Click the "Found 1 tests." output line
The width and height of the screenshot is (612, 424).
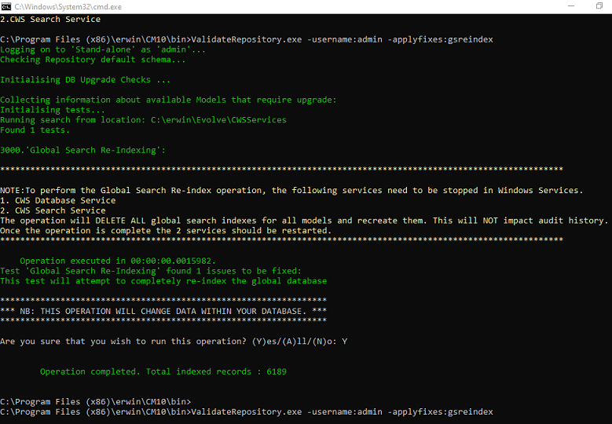click(35, 130)
